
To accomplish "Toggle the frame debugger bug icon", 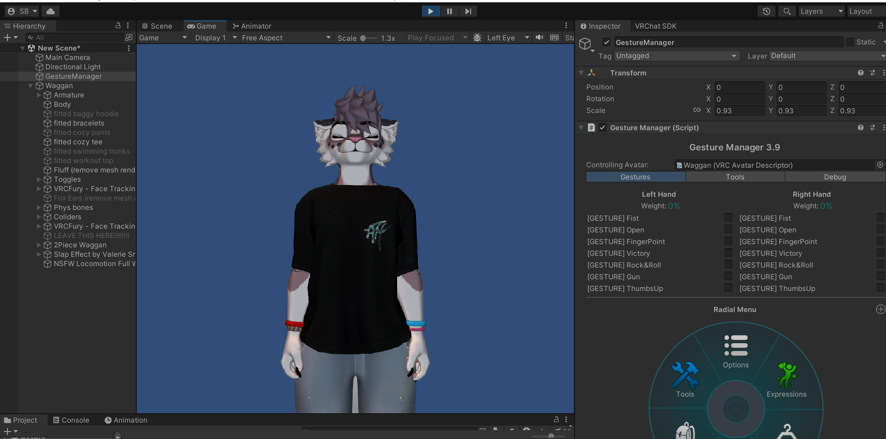I will (x=477, y=37).
